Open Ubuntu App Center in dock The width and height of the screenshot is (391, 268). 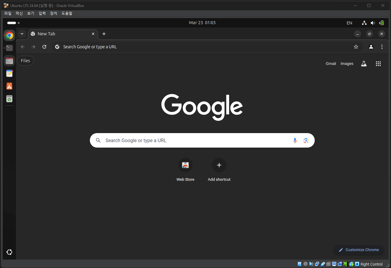pyautogui.click(x=9, y=86)
